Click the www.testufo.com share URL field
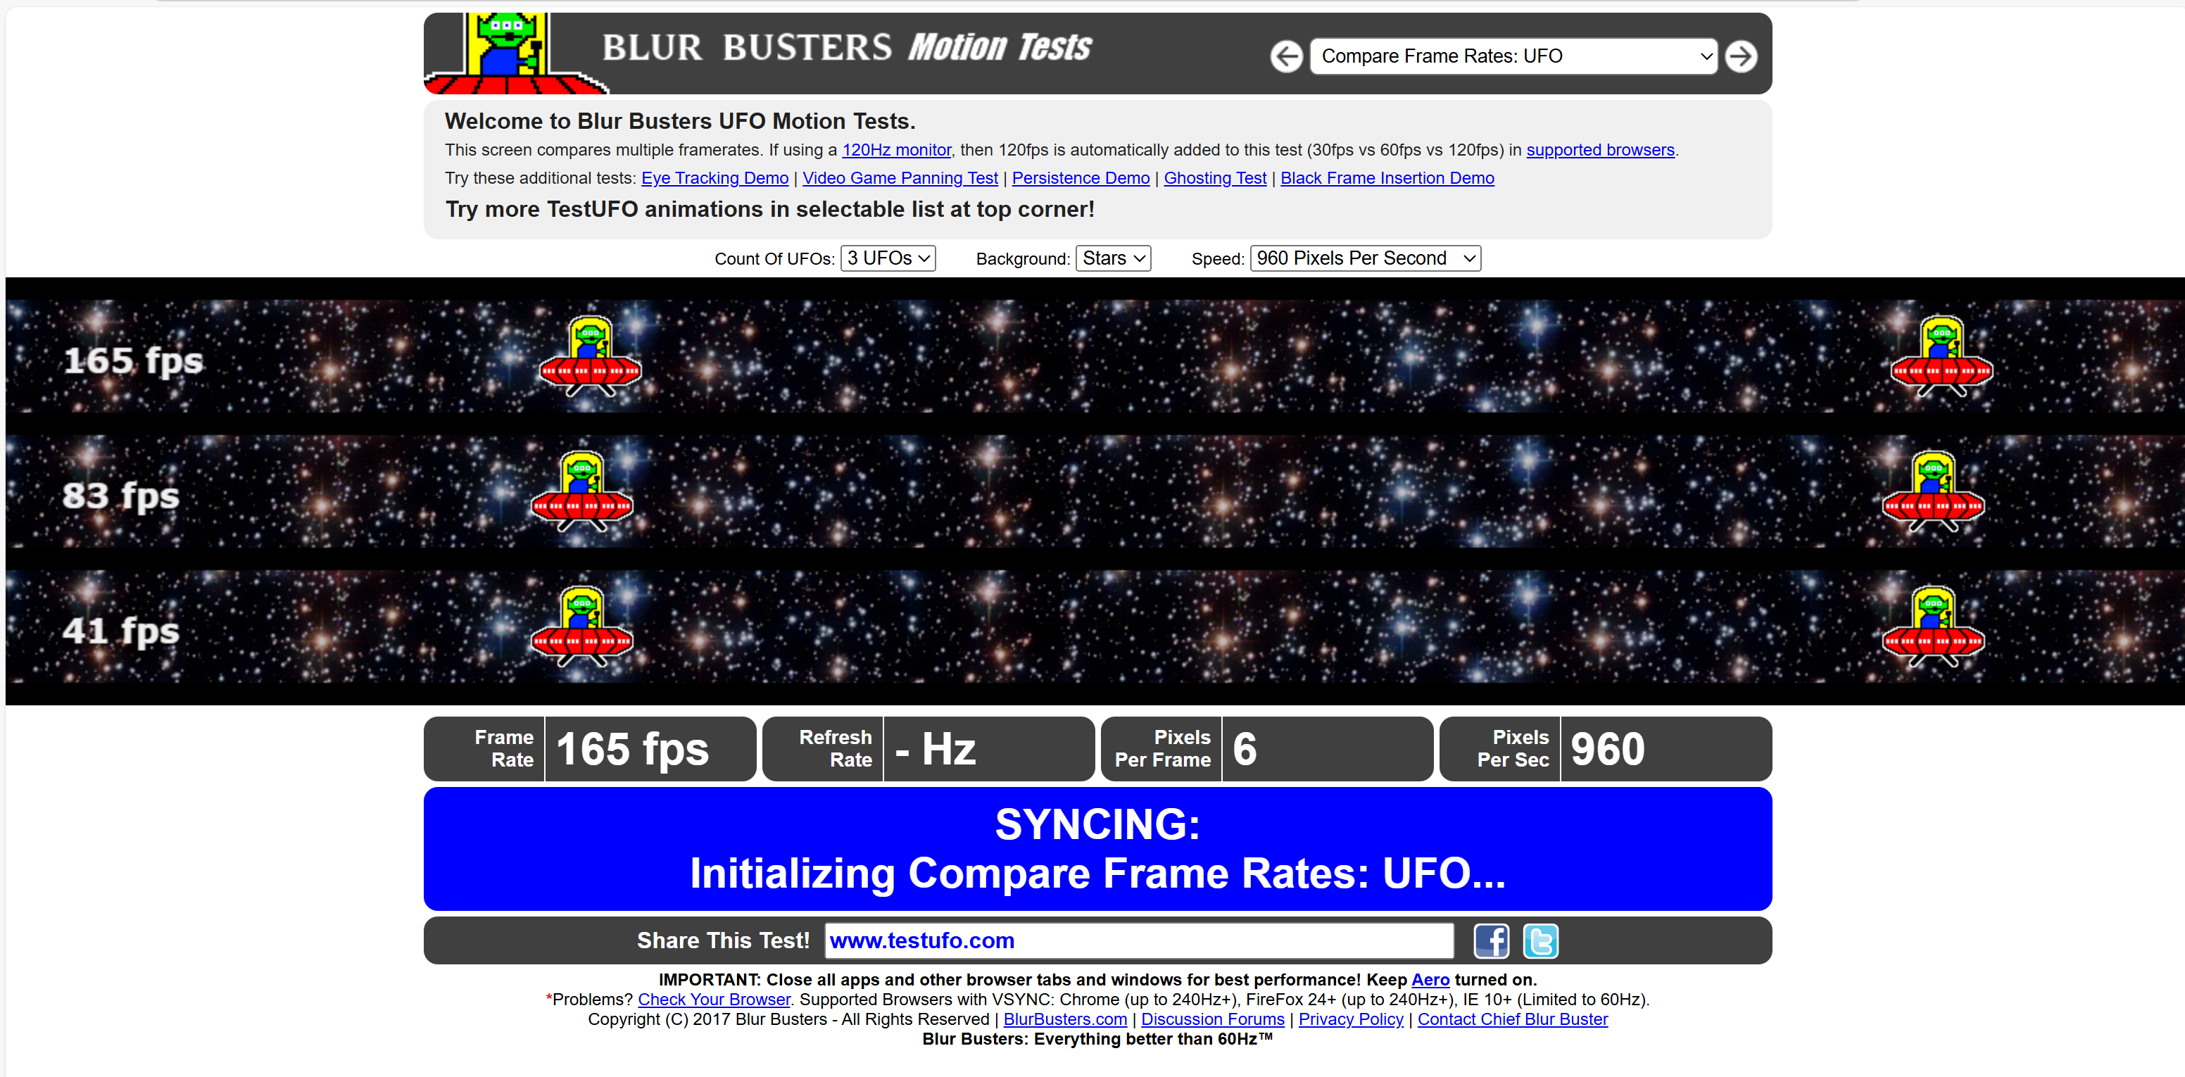The width and height of the screenshot is (2185, 1077). [1138, 940]
